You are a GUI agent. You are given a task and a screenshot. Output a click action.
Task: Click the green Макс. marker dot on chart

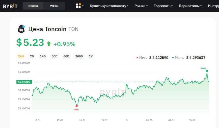point(207,71)
